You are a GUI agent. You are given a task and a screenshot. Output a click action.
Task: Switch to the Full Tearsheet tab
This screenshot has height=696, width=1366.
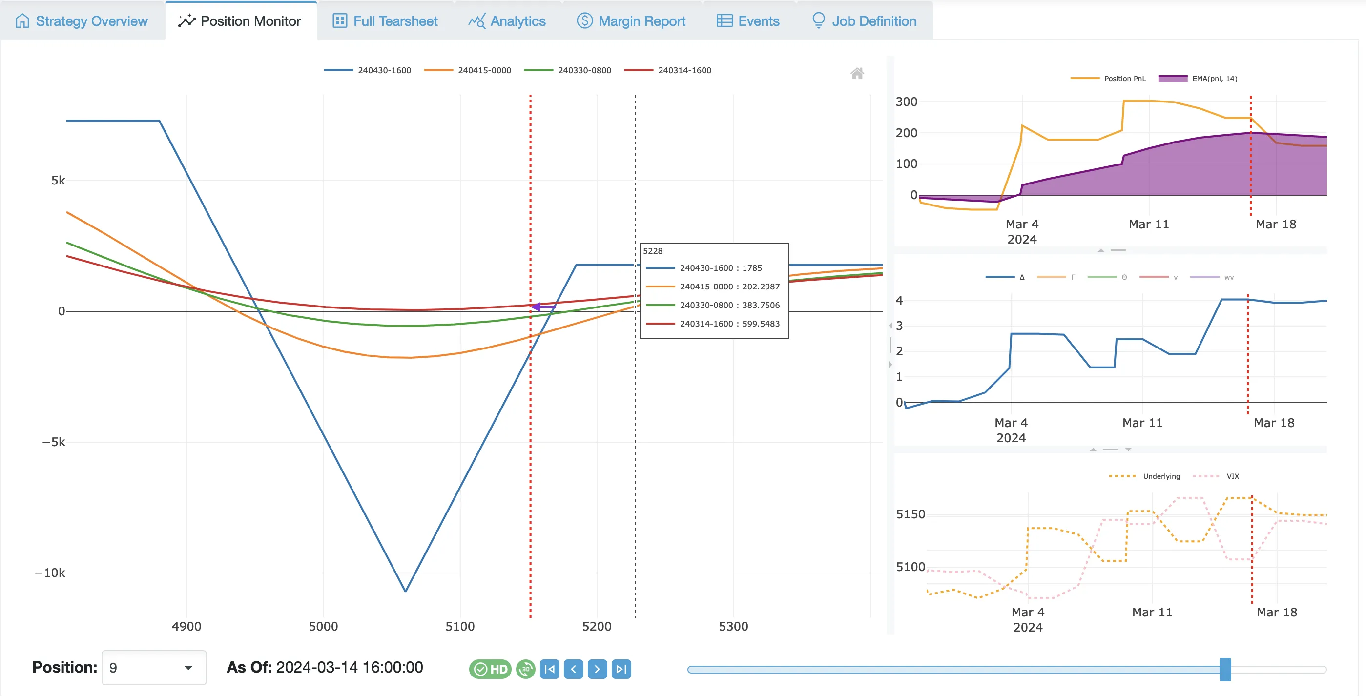point(385,20)
